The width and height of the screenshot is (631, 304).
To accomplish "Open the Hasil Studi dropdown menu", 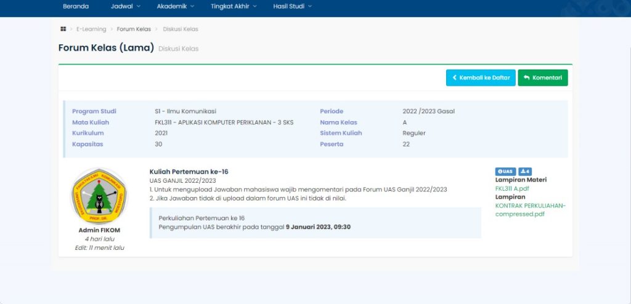I will 292,6.
